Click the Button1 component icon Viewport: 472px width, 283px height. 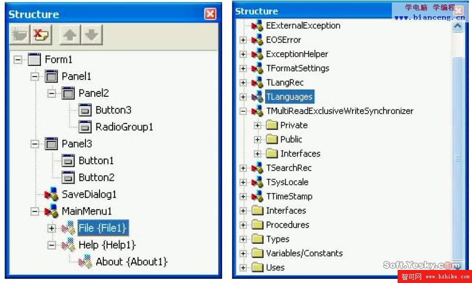pos(68,161)
